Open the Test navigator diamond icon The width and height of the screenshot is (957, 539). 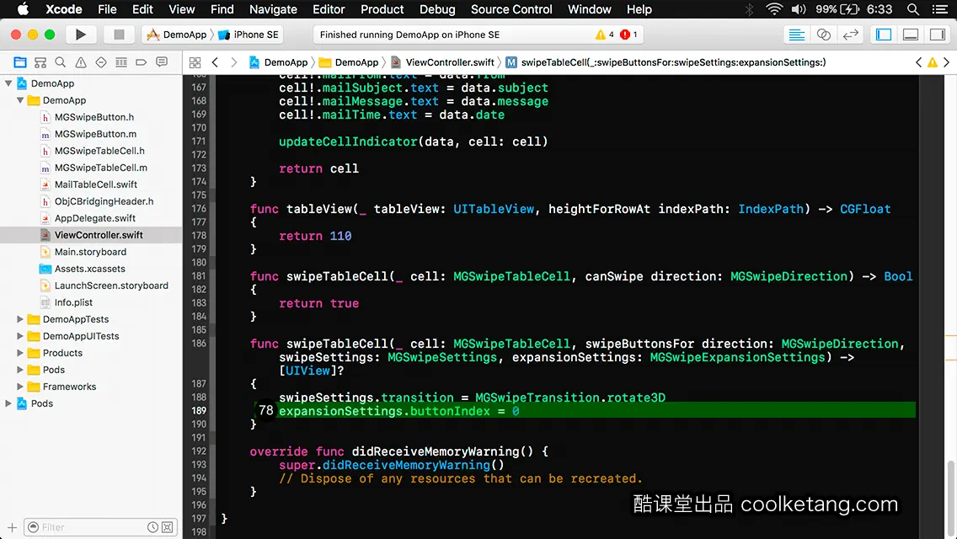coord(101,62)
